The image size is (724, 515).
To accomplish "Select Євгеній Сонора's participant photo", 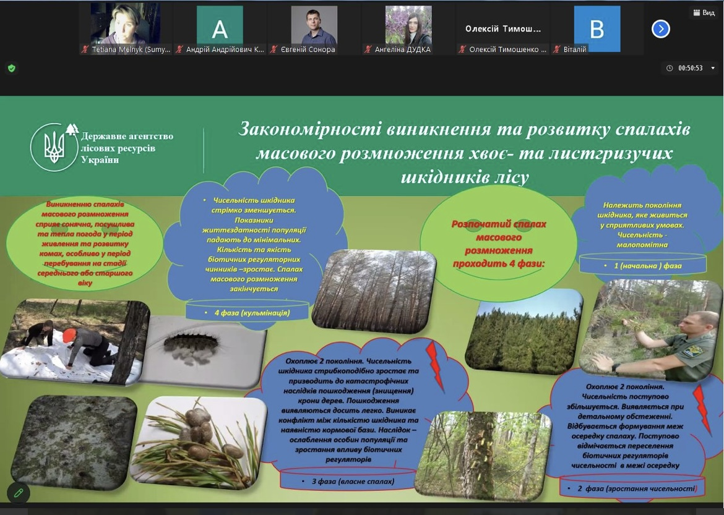I will click(x=314, y=25).
